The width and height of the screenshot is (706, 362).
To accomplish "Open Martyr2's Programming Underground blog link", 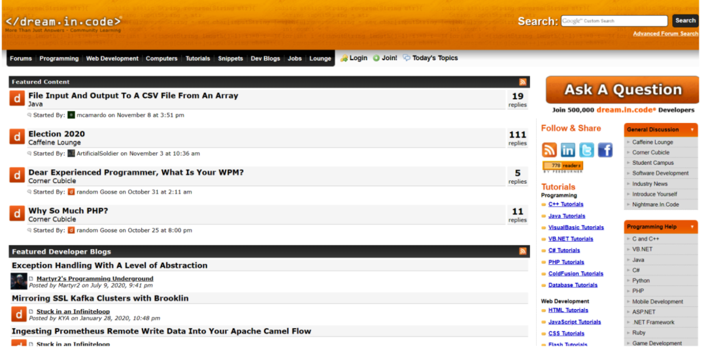I will point(95,279).
